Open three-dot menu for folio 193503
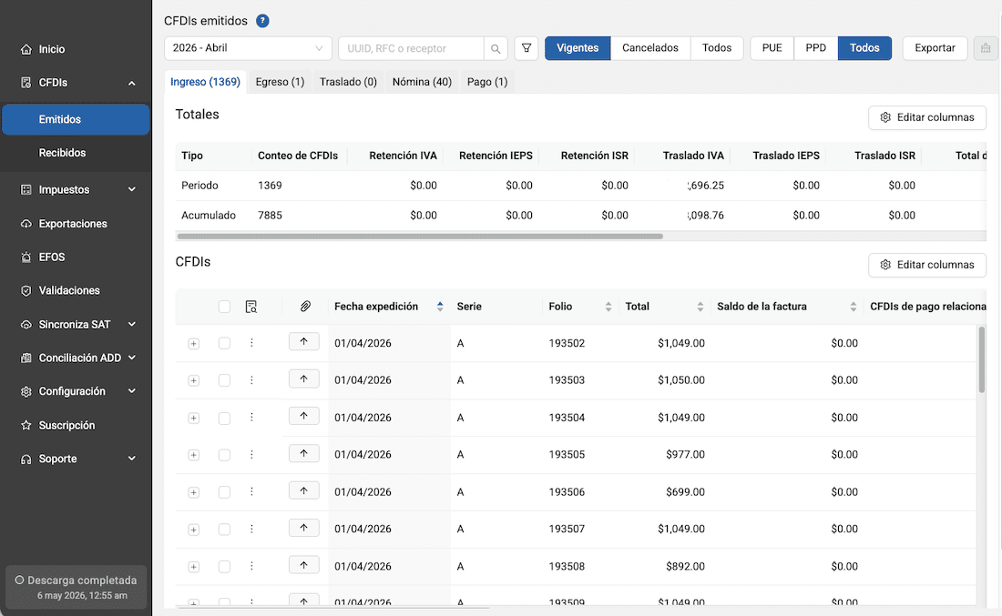 (x=251, y=379)
